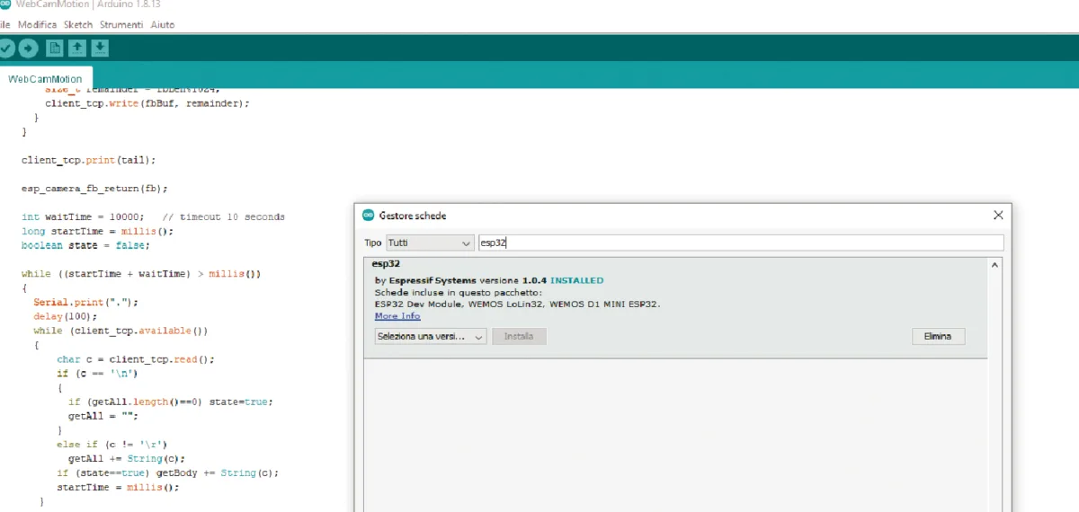Create a new sketch with the New icon
Screen dimensions: 1079x512
(56, 48)
